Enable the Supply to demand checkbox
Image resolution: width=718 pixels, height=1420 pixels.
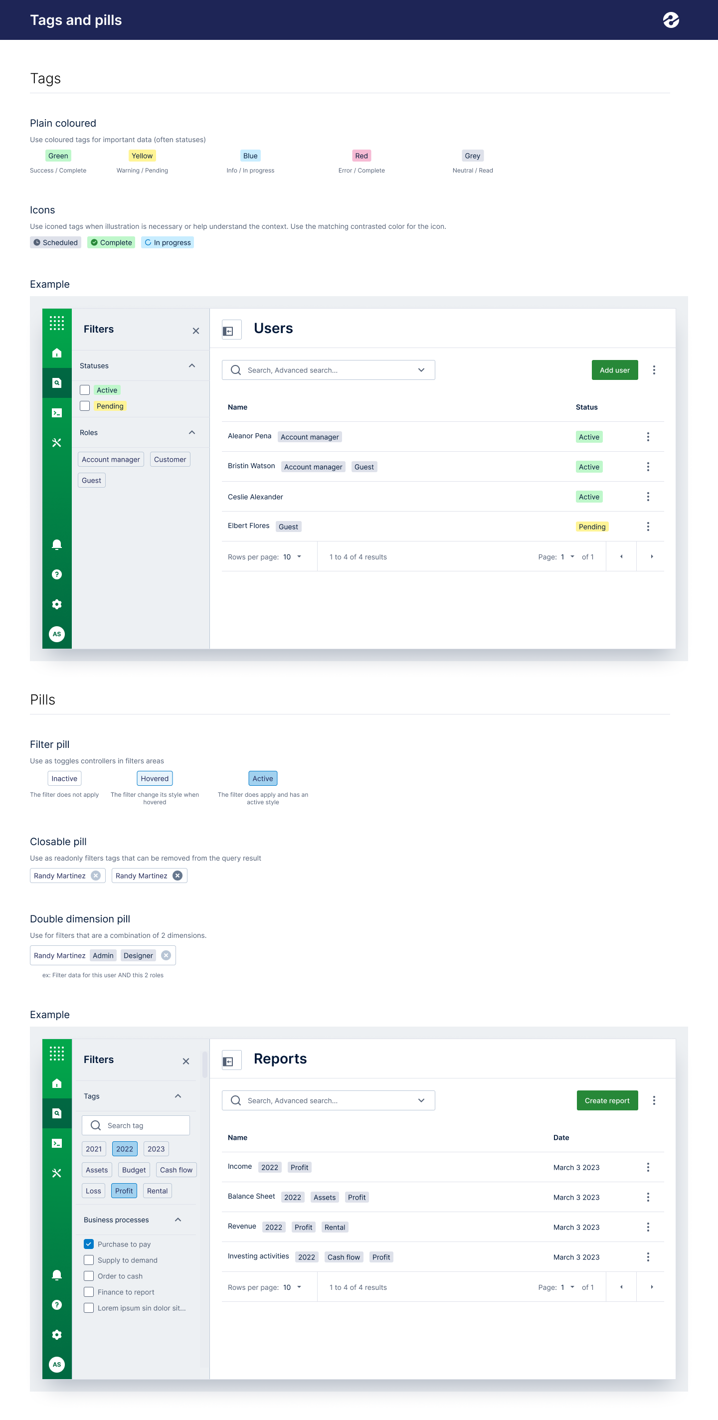[x=89, y=1259]
